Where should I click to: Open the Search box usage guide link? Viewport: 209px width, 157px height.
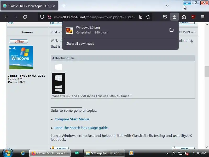click(81, 128)
